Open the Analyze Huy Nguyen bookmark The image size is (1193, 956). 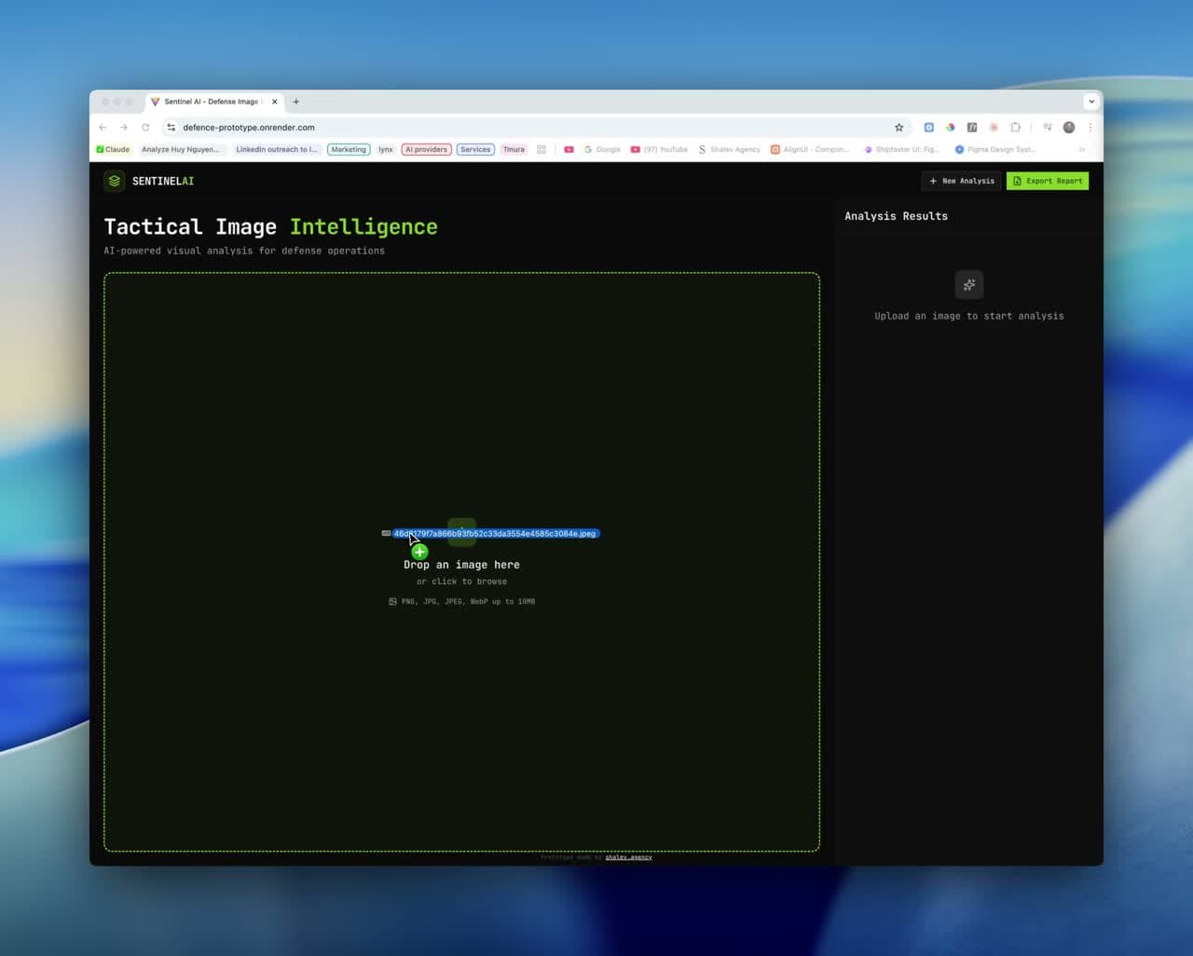181,149
